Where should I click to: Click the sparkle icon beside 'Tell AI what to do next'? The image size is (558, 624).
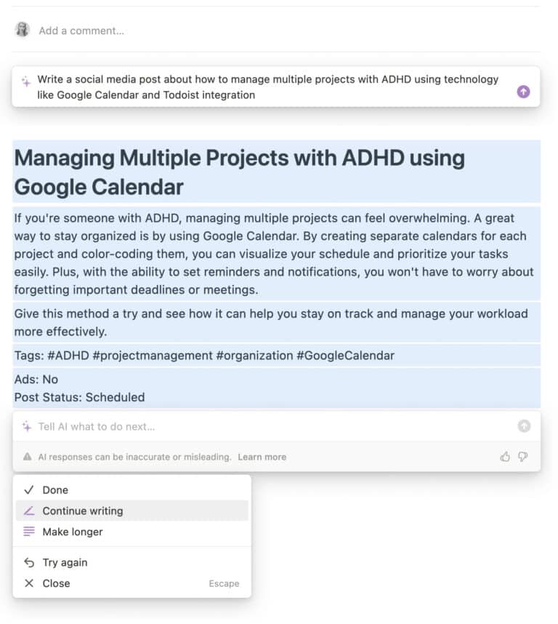(26, 427)
